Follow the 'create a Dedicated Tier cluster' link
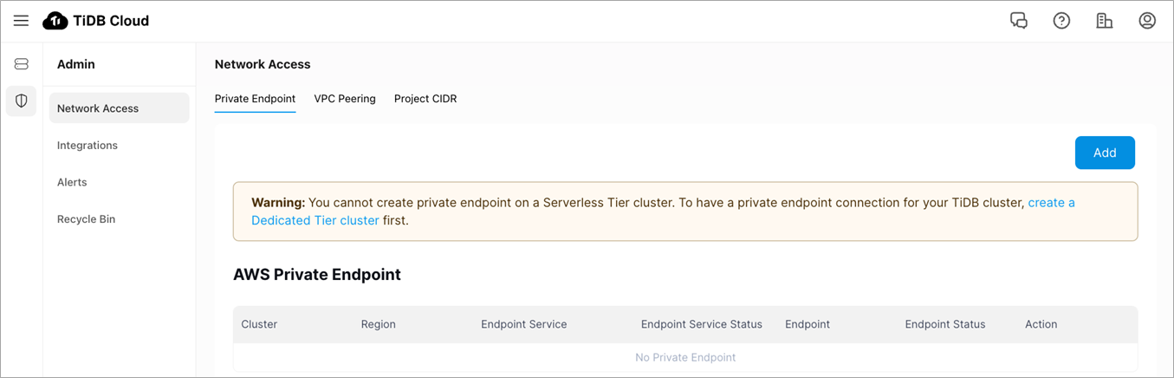 315,220
